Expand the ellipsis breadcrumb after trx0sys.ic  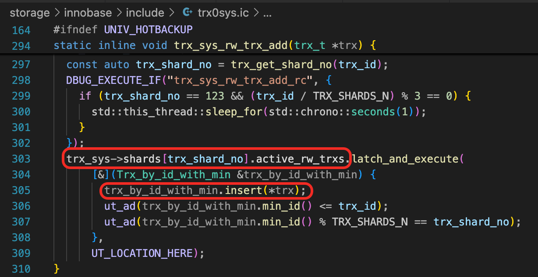[267, 13]
